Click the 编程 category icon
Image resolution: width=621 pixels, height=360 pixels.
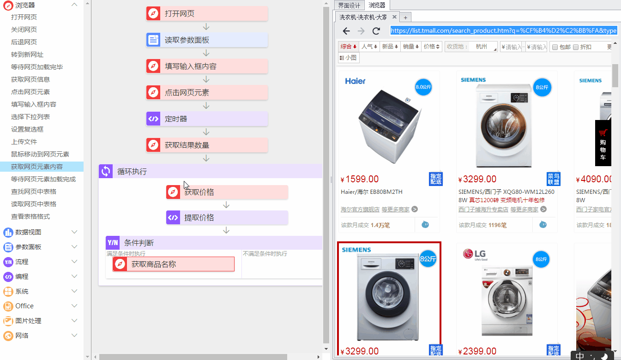click(8, 276)
